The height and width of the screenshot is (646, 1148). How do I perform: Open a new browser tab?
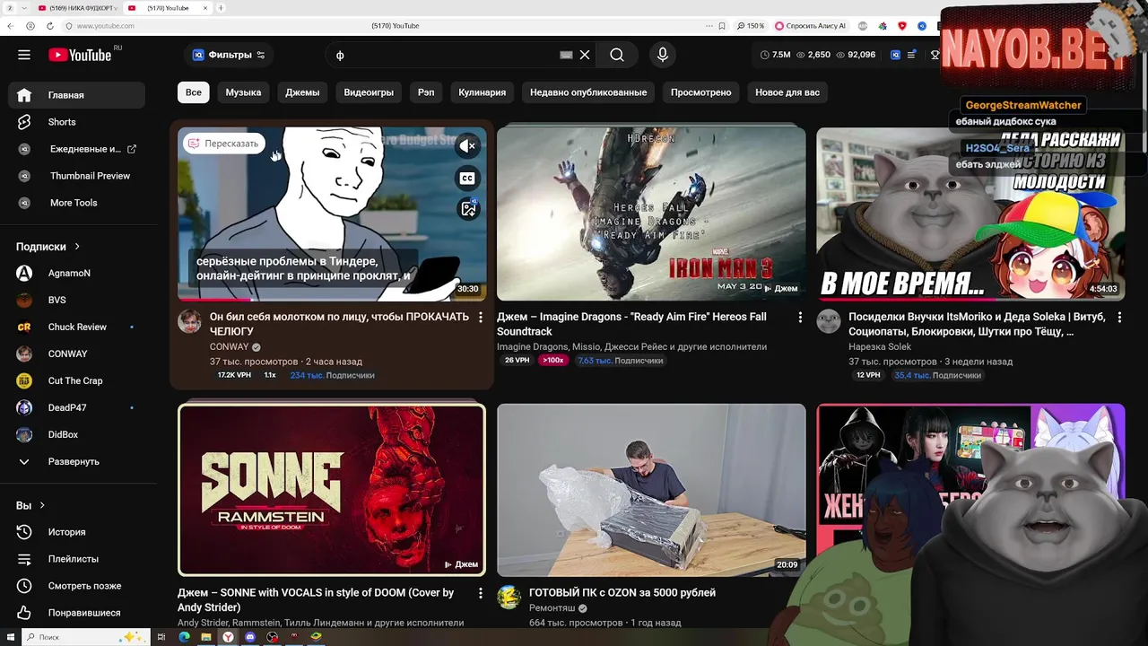221,8
